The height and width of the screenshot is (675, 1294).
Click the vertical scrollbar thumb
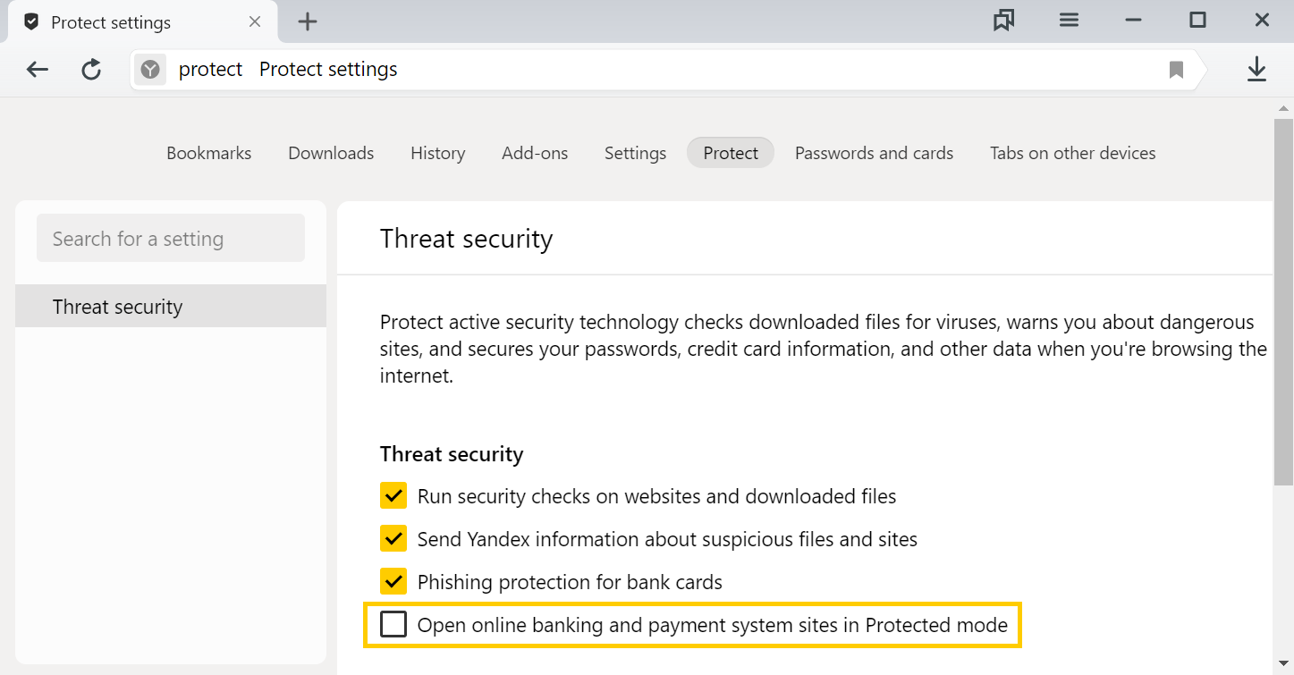1283,302
